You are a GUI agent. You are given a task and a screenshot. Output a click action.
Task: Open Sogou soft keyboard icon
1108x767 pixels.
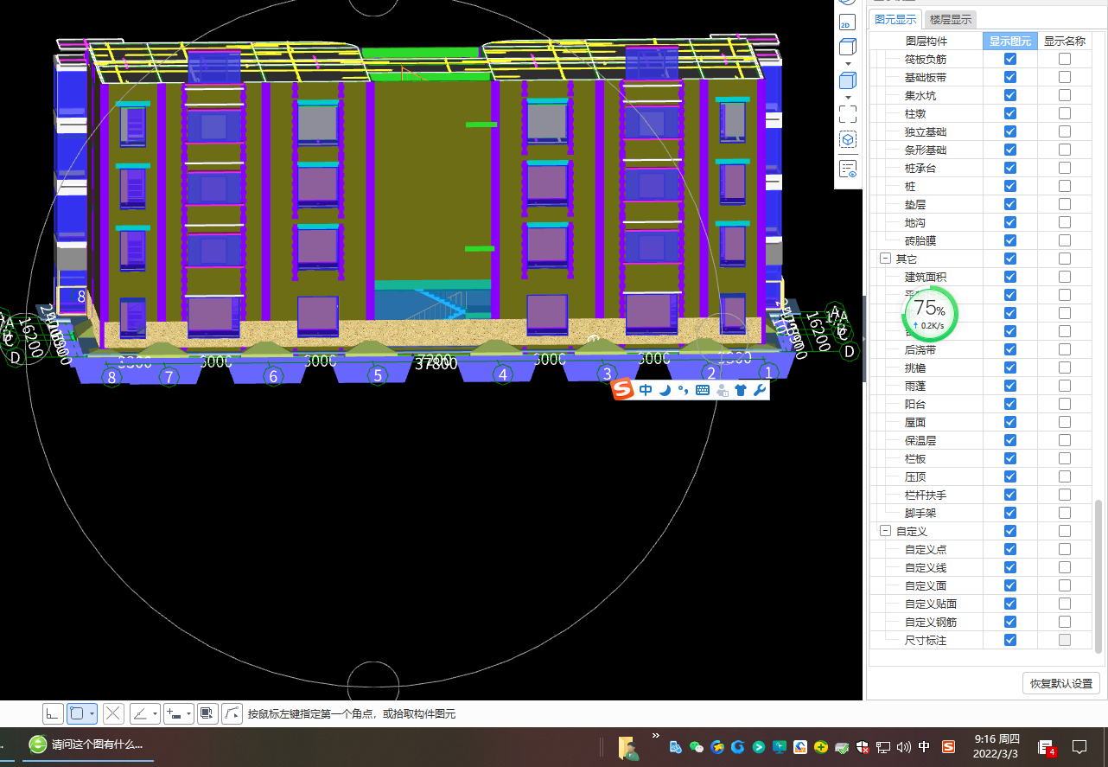702,390
